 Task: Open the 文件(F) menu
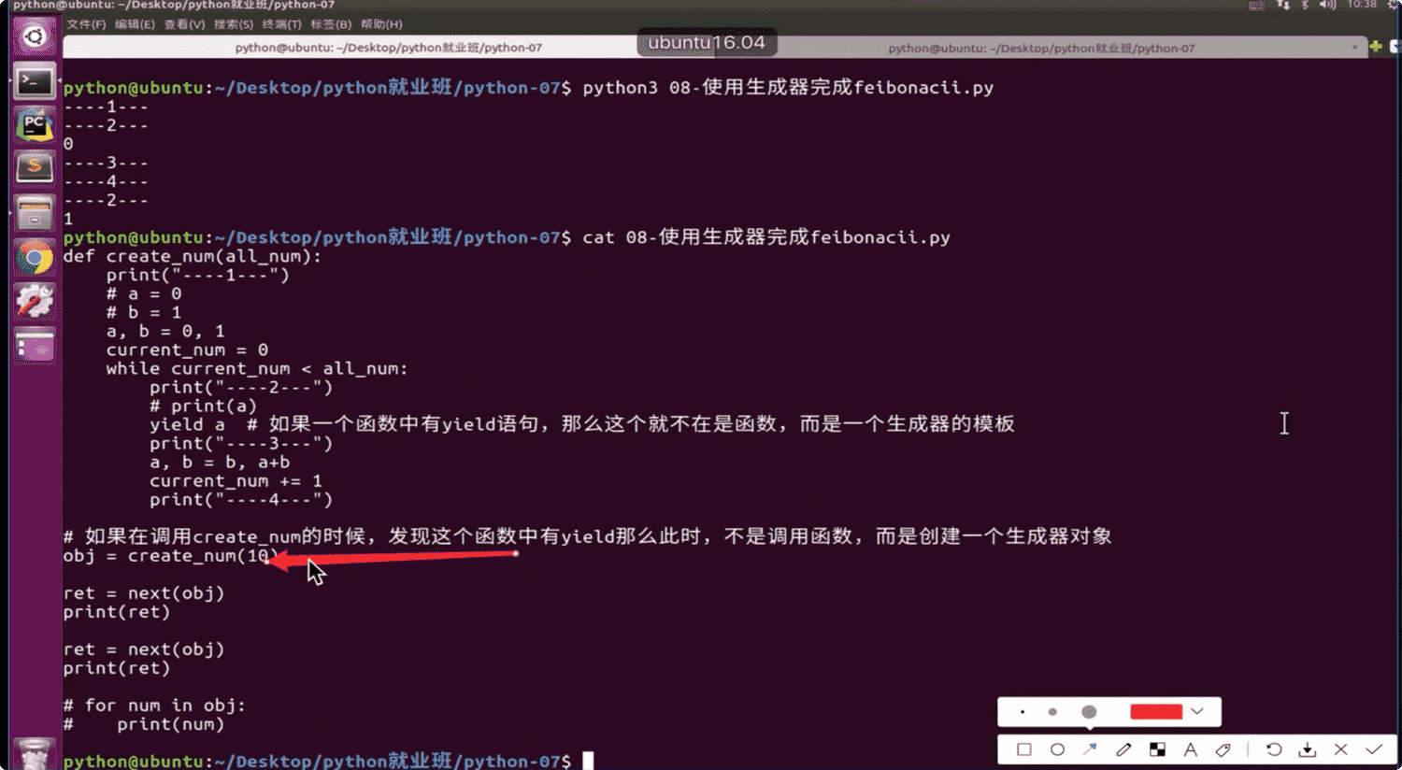pyautogui.click(x=86, y=24)
